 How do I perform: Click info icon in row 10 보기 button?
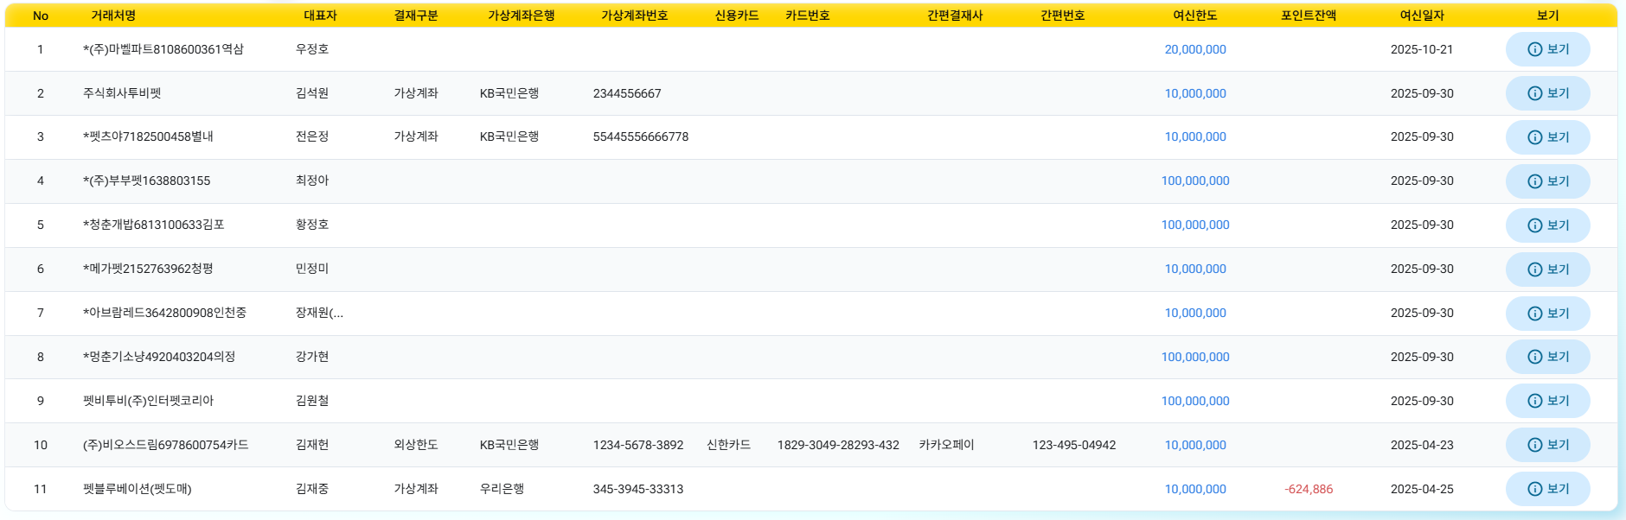point(1534,445)
